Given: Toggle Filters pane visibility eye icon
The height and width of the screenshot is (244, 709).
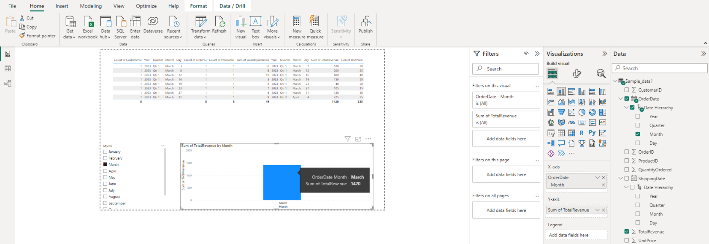Looking at the screenshot, I should 526,54.
